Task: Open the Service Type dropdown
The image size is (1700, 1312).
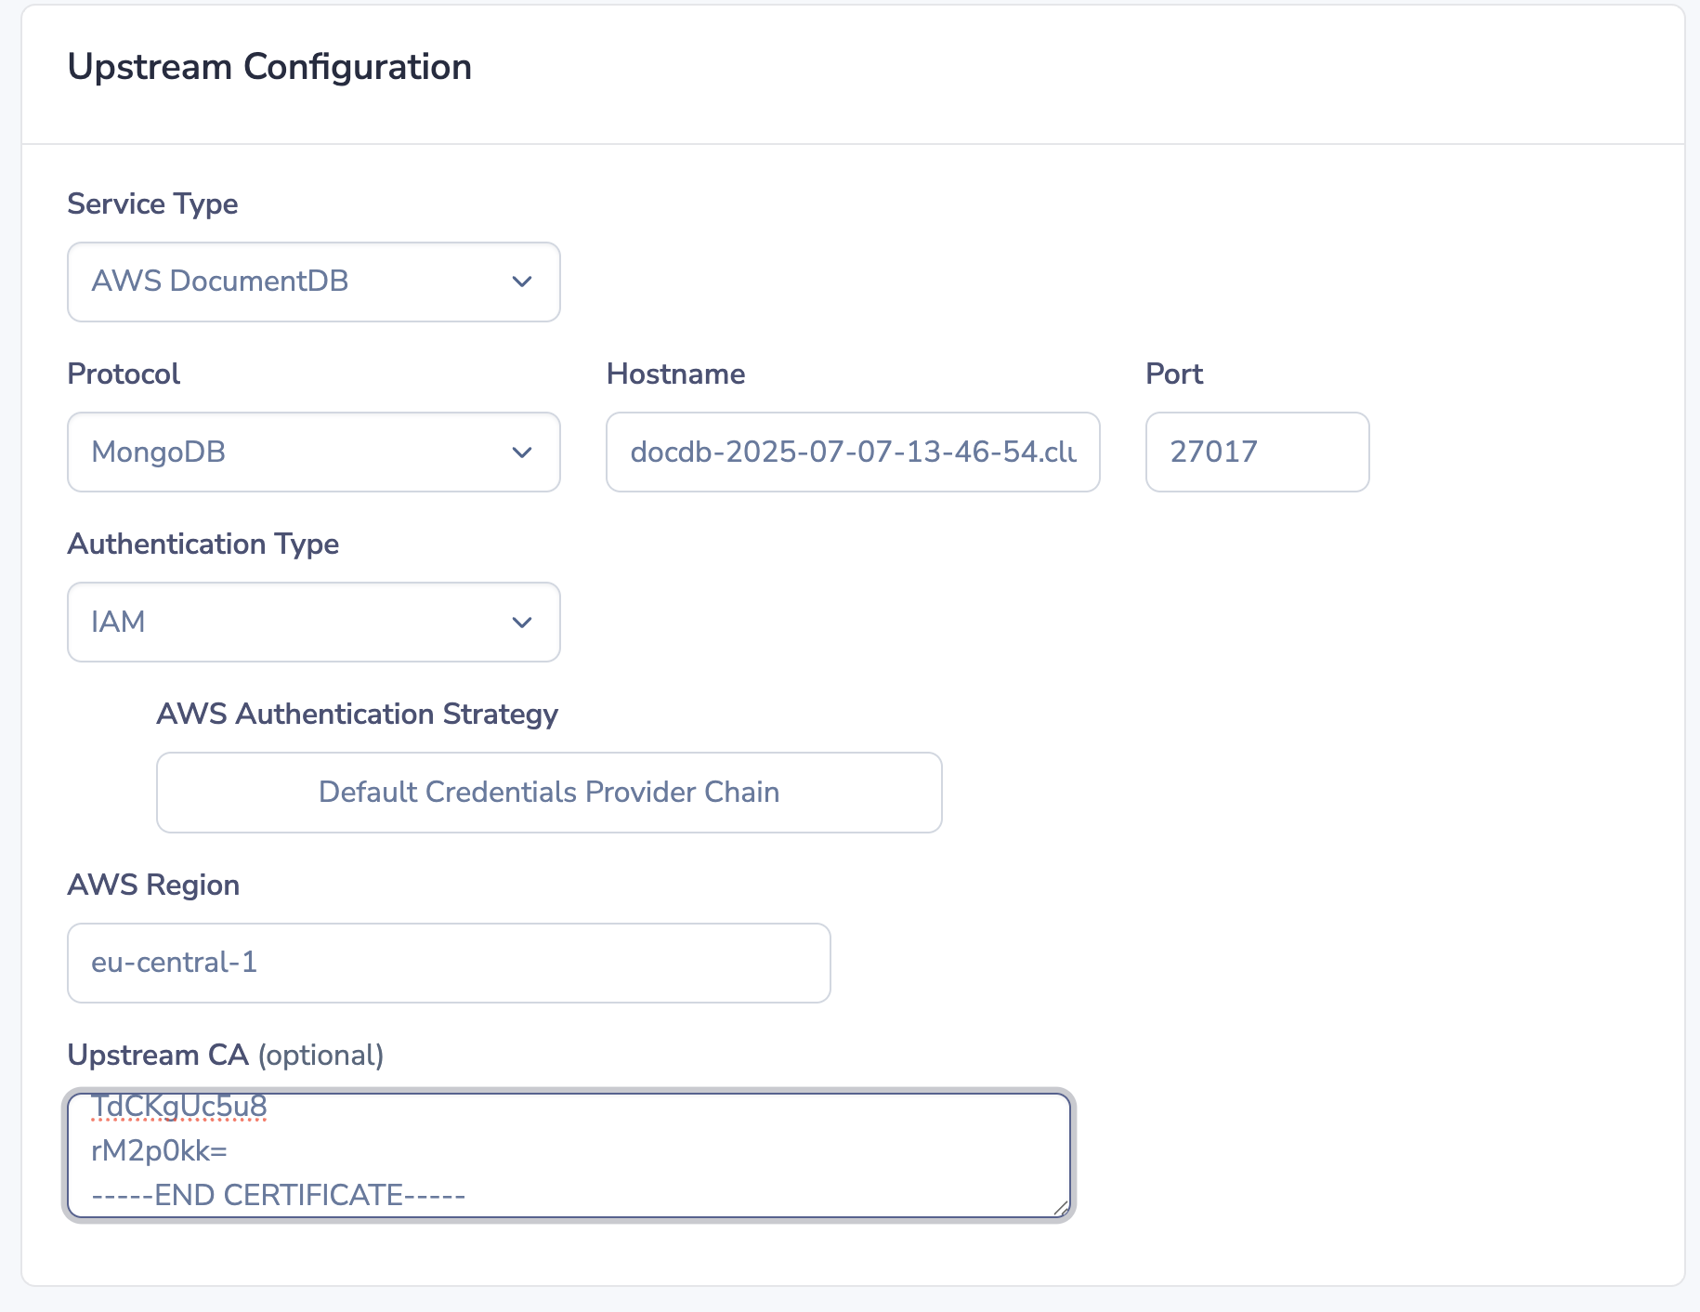Action: 313,282
